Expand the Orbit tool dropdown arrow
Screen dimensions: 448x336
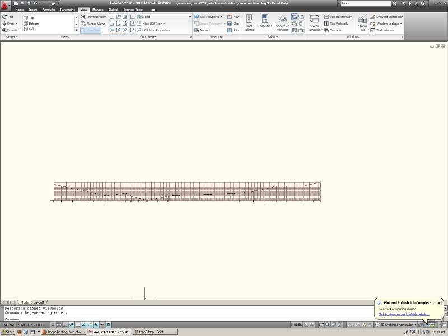[x=17, y=24]
